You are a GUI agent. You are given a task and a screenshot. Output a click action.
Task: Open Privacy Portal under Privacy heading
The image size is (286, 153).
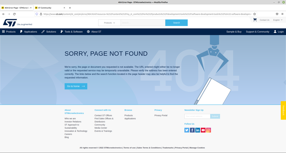tap(161, 116)
